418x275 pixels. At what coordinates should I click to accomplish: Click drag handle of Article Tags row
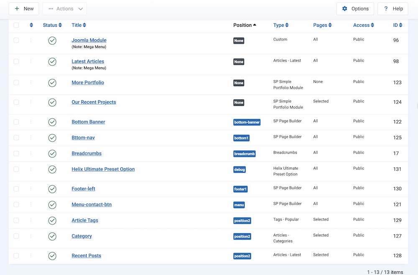31,220
